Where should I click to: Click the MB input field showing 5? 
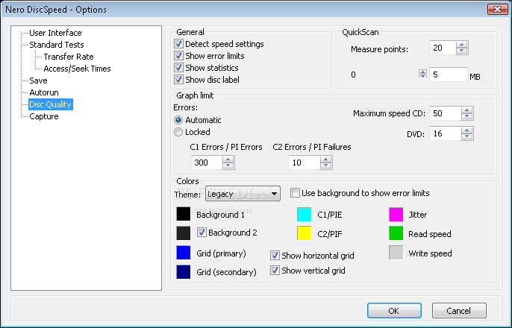[449, 75]
